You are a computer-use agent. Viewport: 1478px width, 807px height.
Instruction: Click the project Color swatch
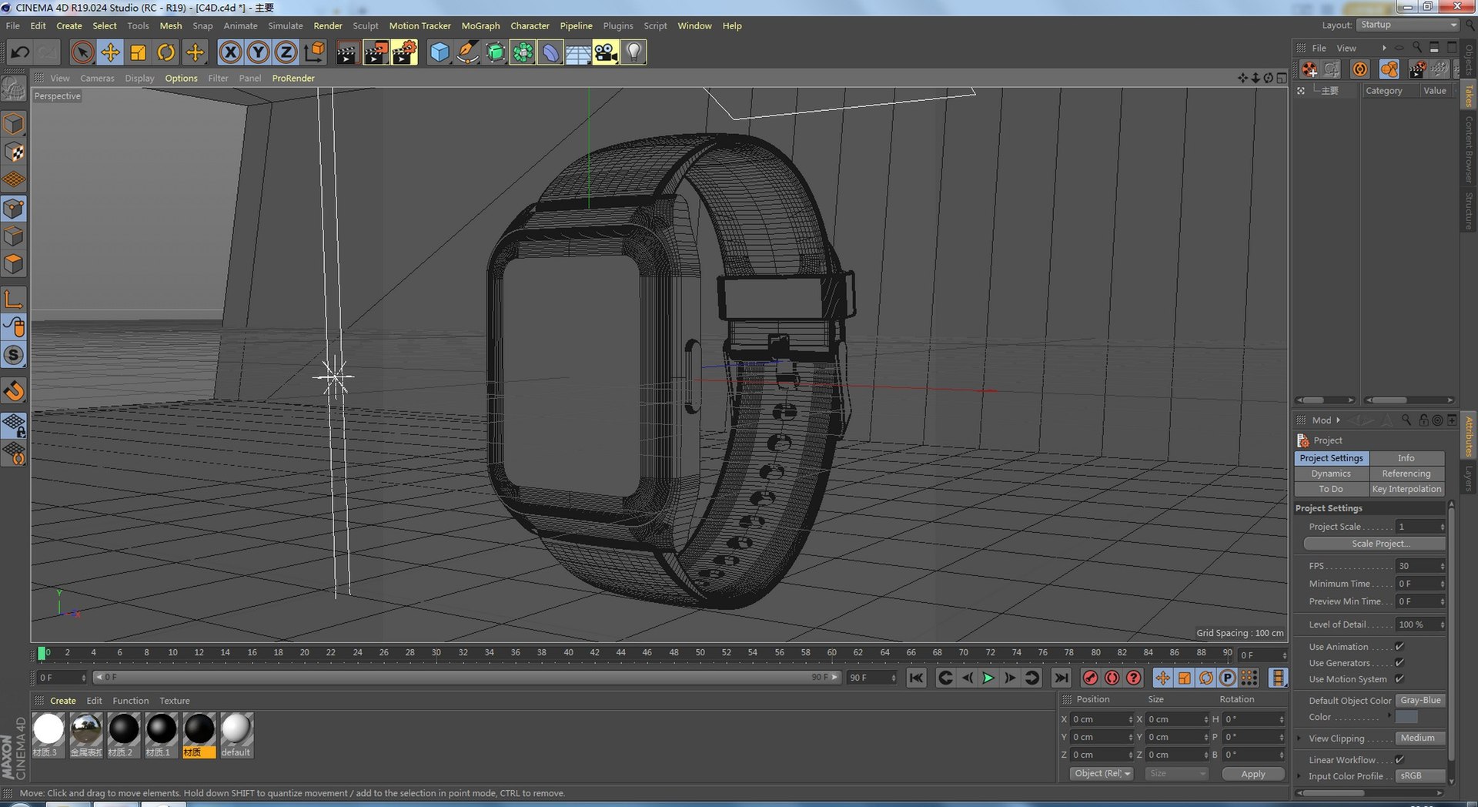coord(1406,717)
